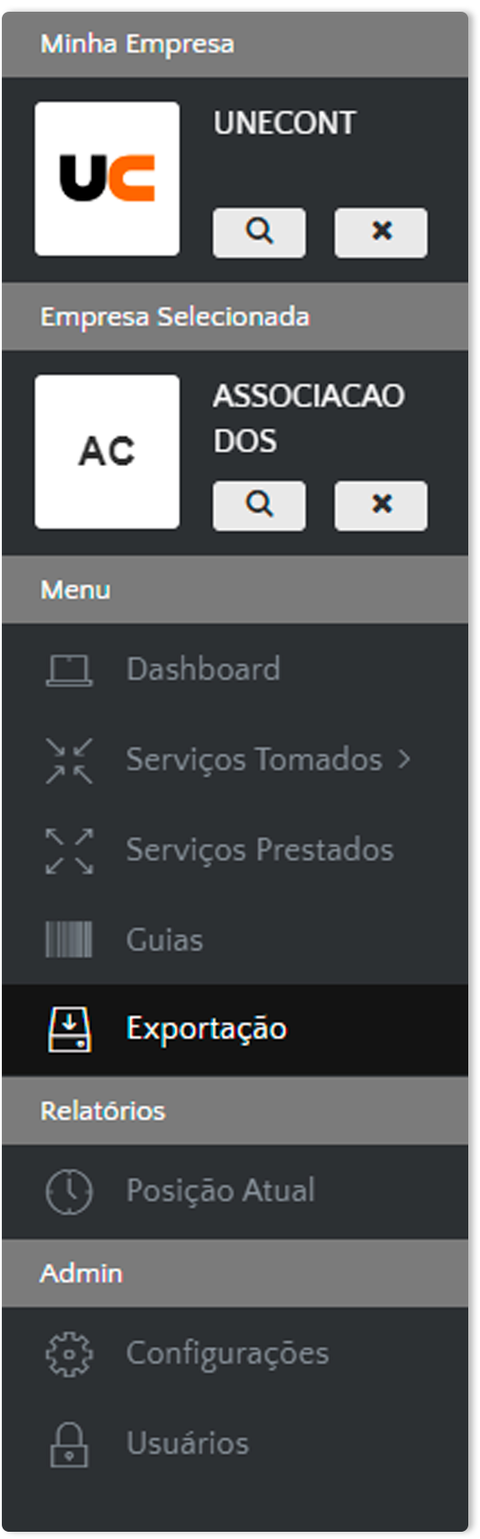
Task: Open the Dashboard menu item
Action: coord(235,669)
